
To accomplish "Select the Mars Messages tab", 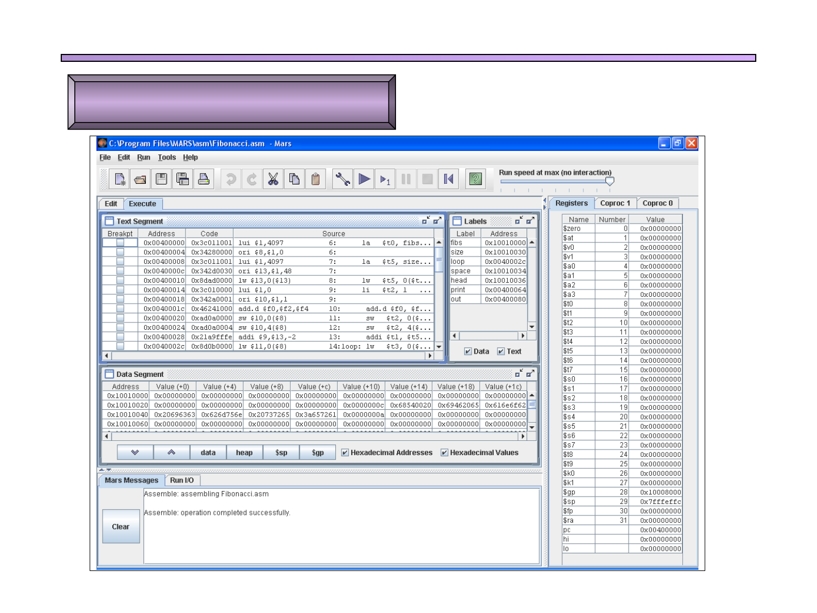I will [x=132, y=480].
